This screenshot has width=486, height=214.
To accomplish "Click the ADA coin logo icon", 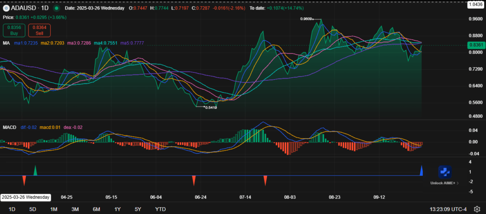I will click(x=6, y=8).
